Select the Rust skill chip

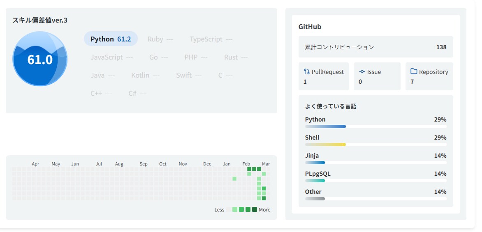[x=236, y=57]
